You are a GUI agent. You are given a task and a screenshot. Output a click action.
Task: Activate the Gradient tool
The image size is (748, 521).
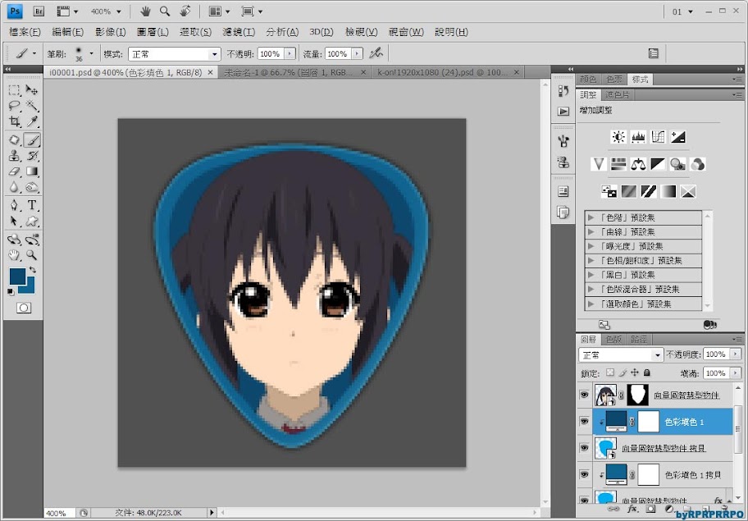tap(32, 171)
